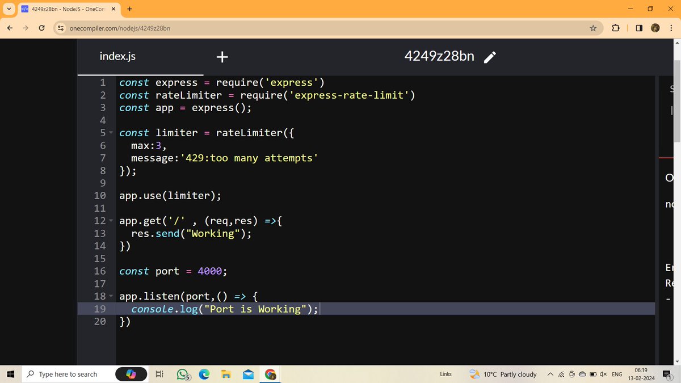The height and width of the screenshot is (383, 681).
Task: Close the 4249z28bn NodeJS browser tab
Action: coord(113,9)
